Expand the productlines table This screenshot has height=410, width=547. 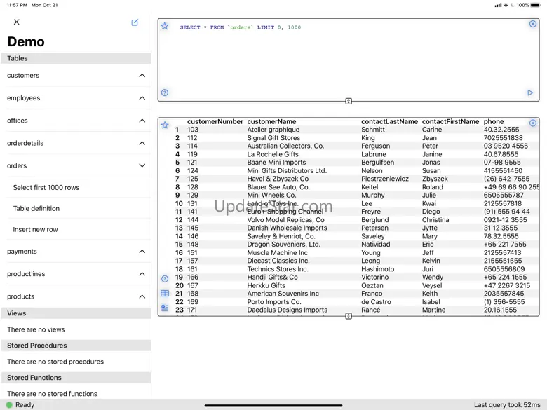[x=142, y=274]
